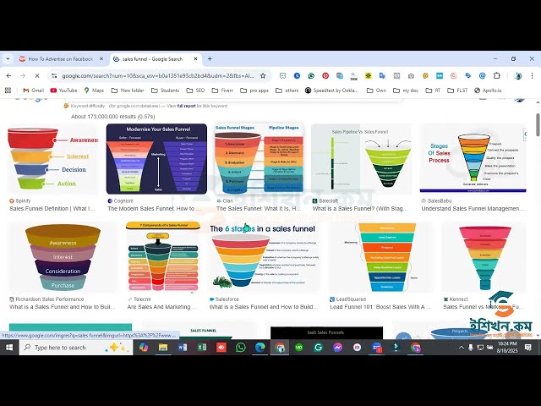Screen dimensions: 541x406
Task: Open the Maps bookmark
Action: click(94, 91)
